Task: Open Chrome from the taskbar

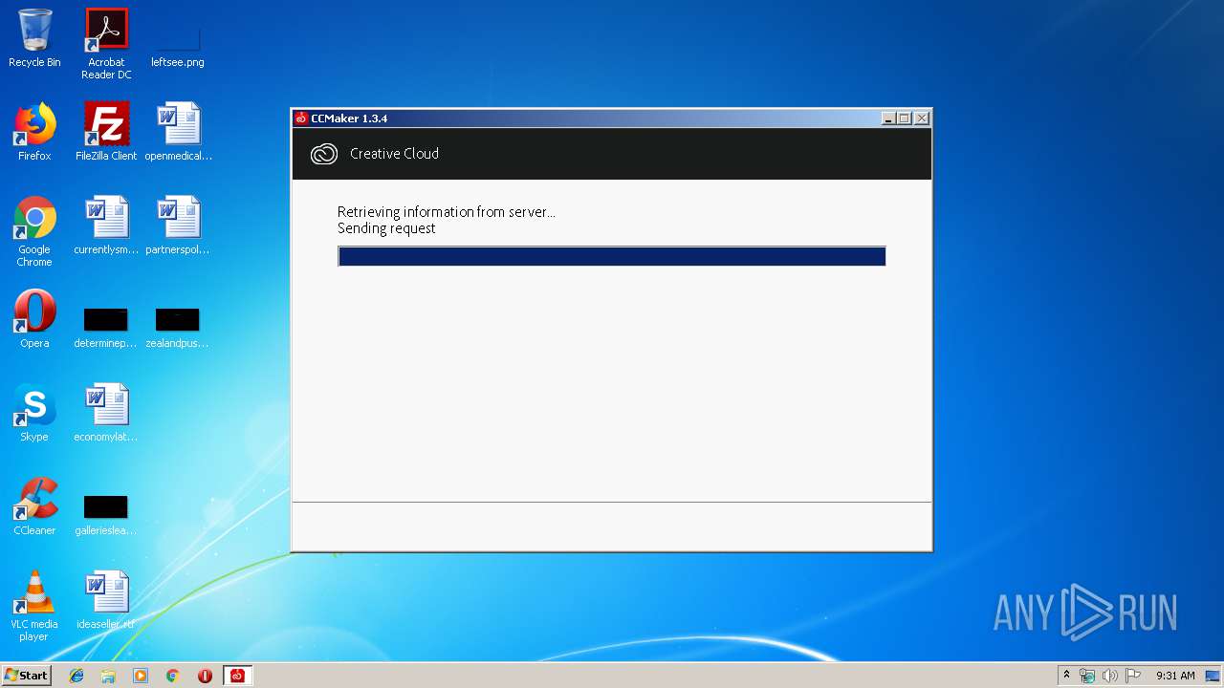Action: click(173, 676)
